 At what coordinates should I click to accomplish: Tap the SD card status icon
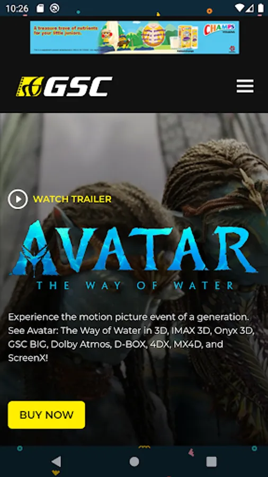(40, 8)
